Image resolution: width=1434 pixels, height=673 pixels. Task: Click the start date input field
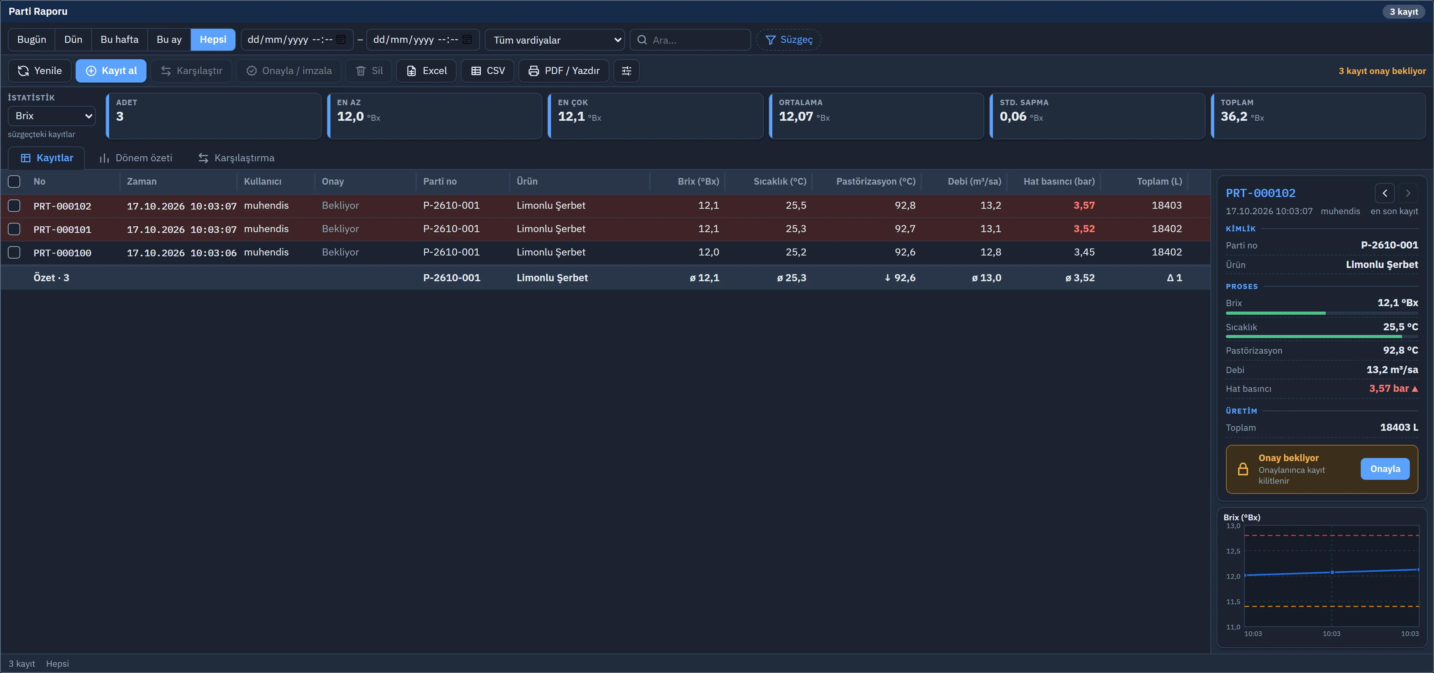(x=297, y=39)
